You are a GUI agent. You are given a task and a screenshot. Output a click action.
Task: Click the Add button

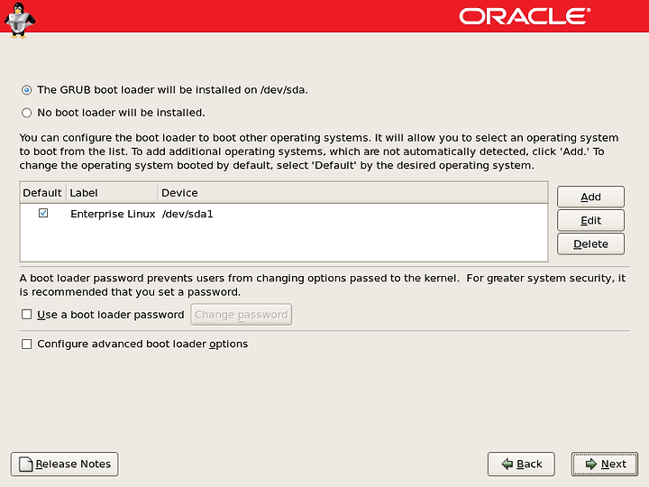coord(590,197)
